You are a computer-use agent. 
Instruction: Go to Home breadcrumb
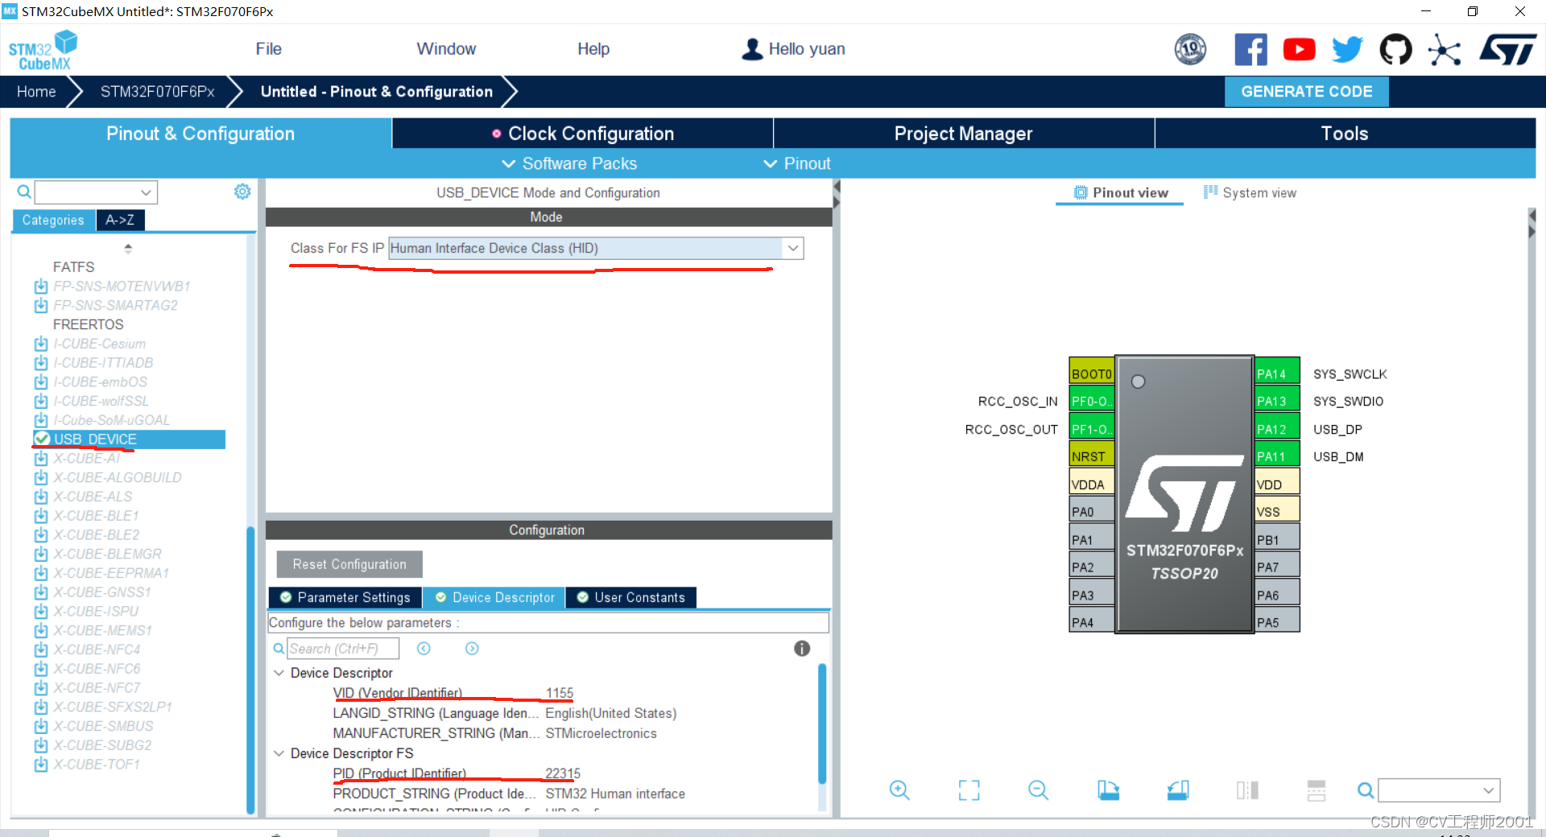(36, 92)
